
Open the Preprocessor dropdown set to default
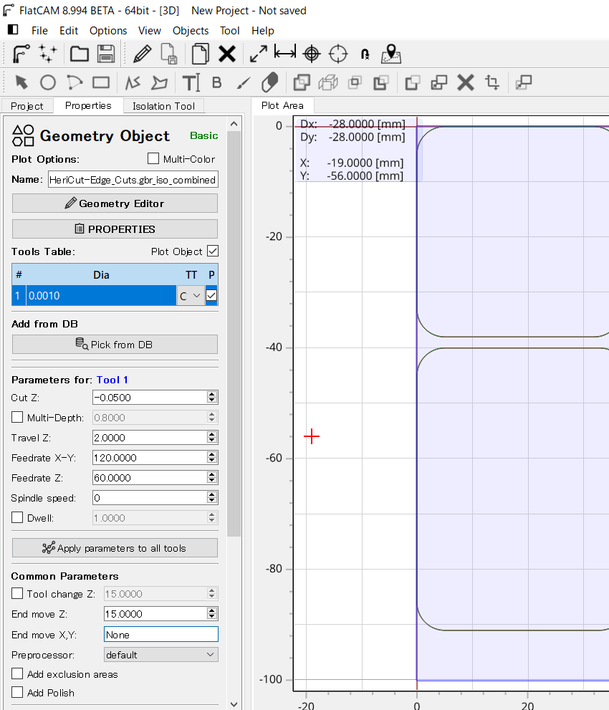click(160, 655)
